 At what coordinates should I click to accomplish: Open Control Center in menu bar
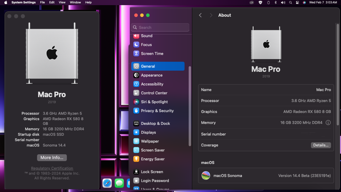pos(297,2)
